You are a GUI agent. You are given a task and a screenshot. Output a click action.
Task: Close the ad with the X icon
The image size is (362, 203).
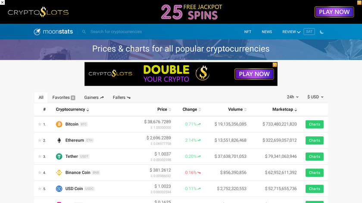3,3
